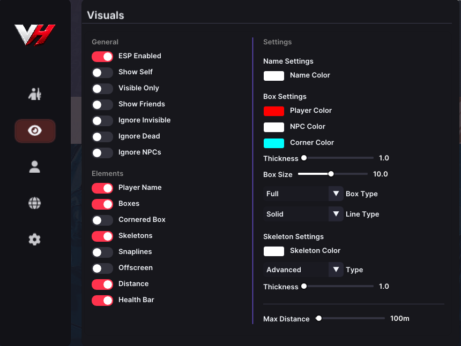Image resolution: width=461 pixels, height=346 pixels.
Task: Click the skeleton Type dropdown arrow
Action: pyautogui.click(x=336, y=270)
